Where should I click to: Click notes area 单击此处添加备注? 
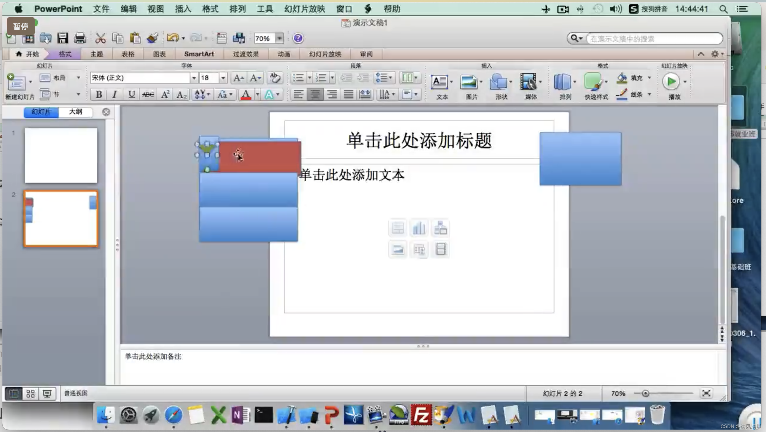[x=153, y=356]
